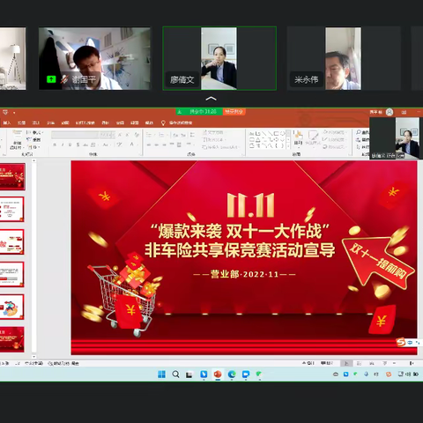
Task: Toggle the Comments pane in status bar
Action: (x=327, y=363)
